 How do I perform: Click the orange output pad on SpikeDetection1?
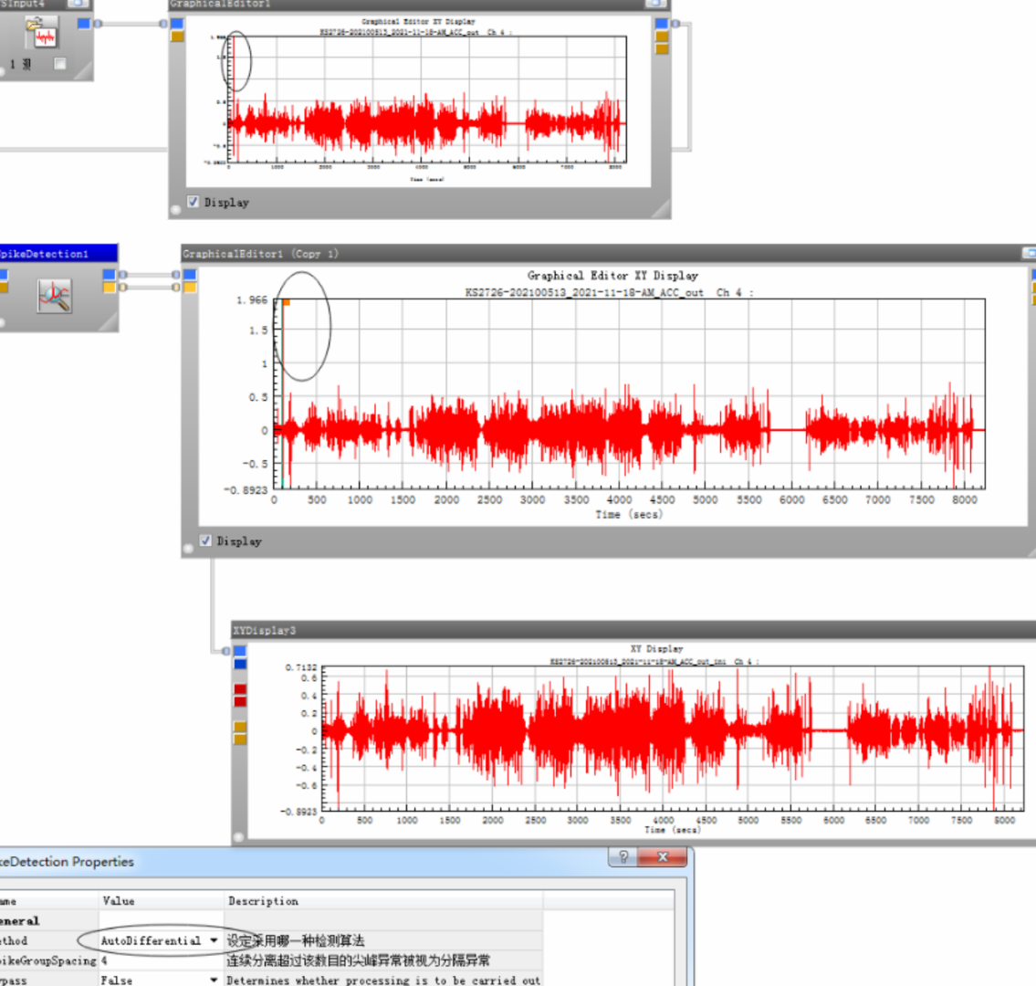[x=110, y=288]
